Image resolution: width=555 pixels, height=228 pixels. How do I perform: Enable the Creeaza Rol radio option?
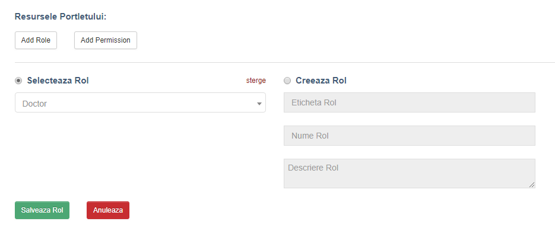(287, 81)
